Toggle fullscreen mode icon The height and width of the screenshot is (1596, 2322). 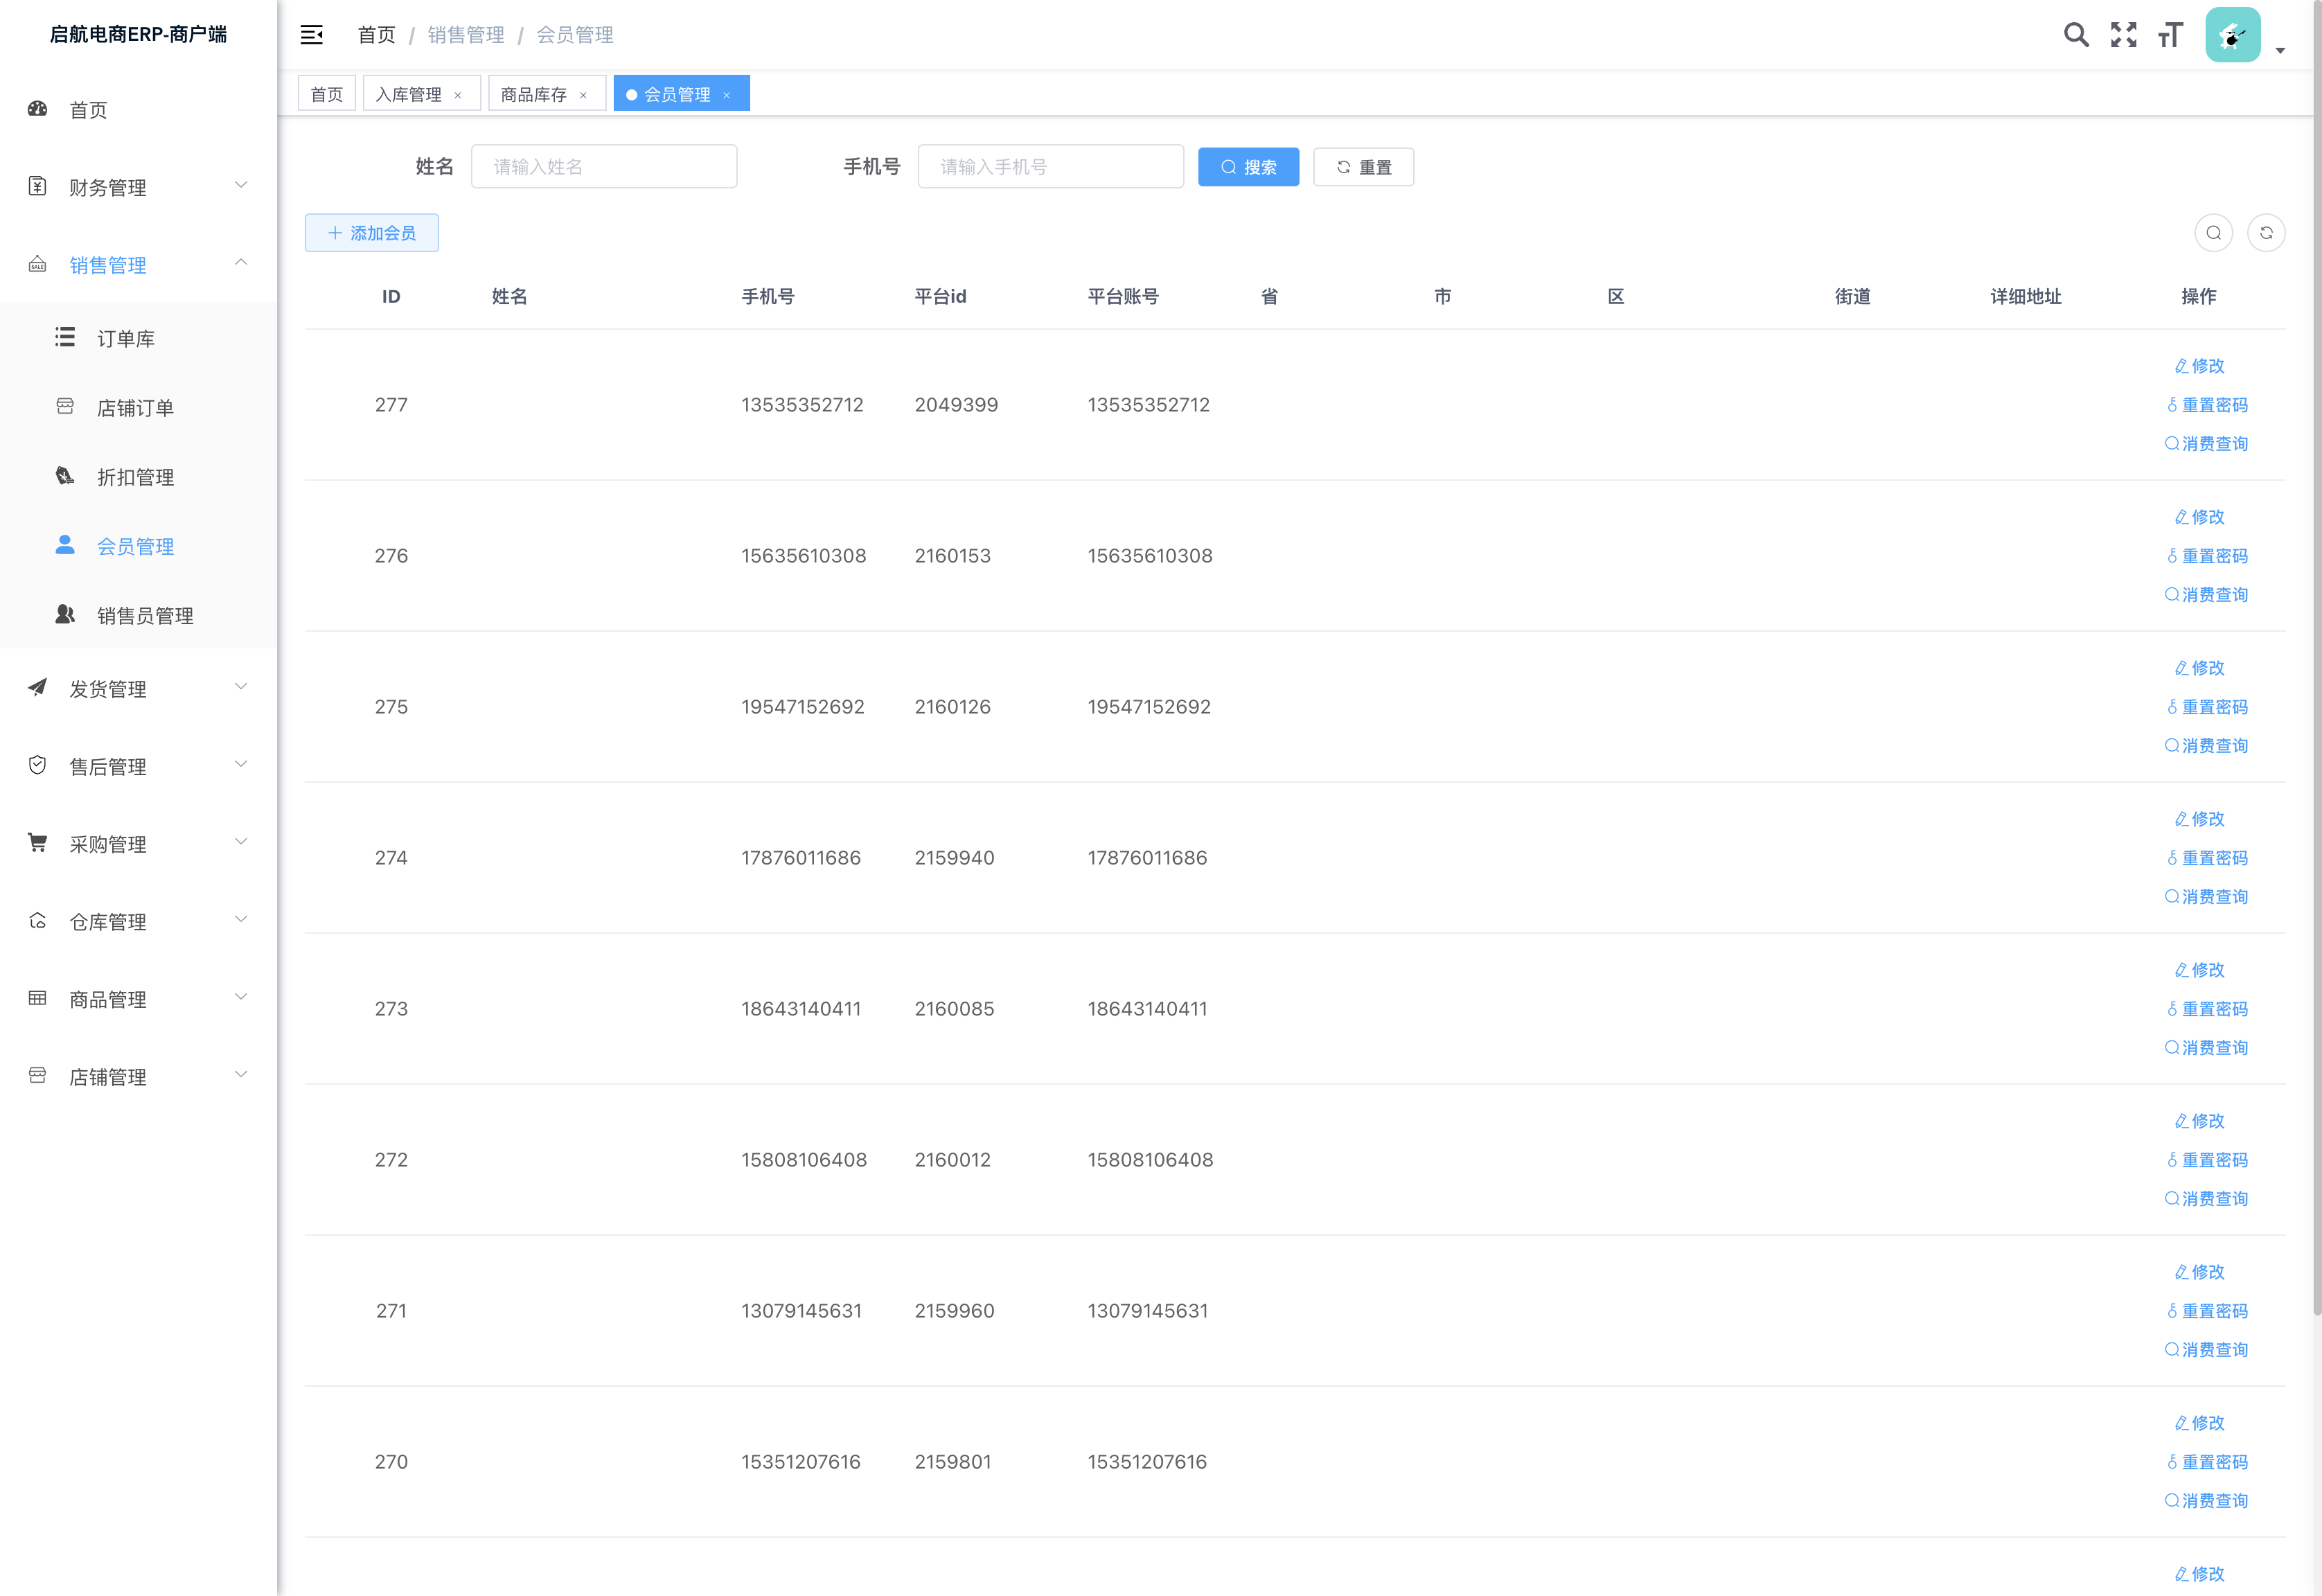[x=2123, y=35]
